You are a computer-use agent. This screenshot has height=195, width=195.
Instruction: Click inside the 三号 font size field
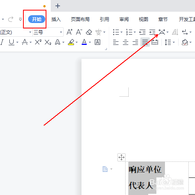tap(46, 32)
